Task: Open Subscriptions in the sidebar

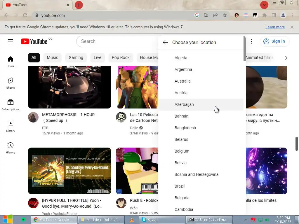Action: (x=11, y=105)
